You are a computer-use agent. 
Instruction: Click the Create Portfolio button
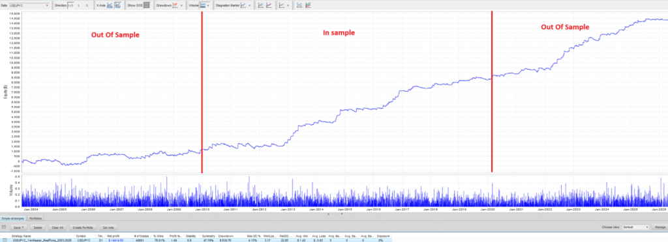(82, 227)
